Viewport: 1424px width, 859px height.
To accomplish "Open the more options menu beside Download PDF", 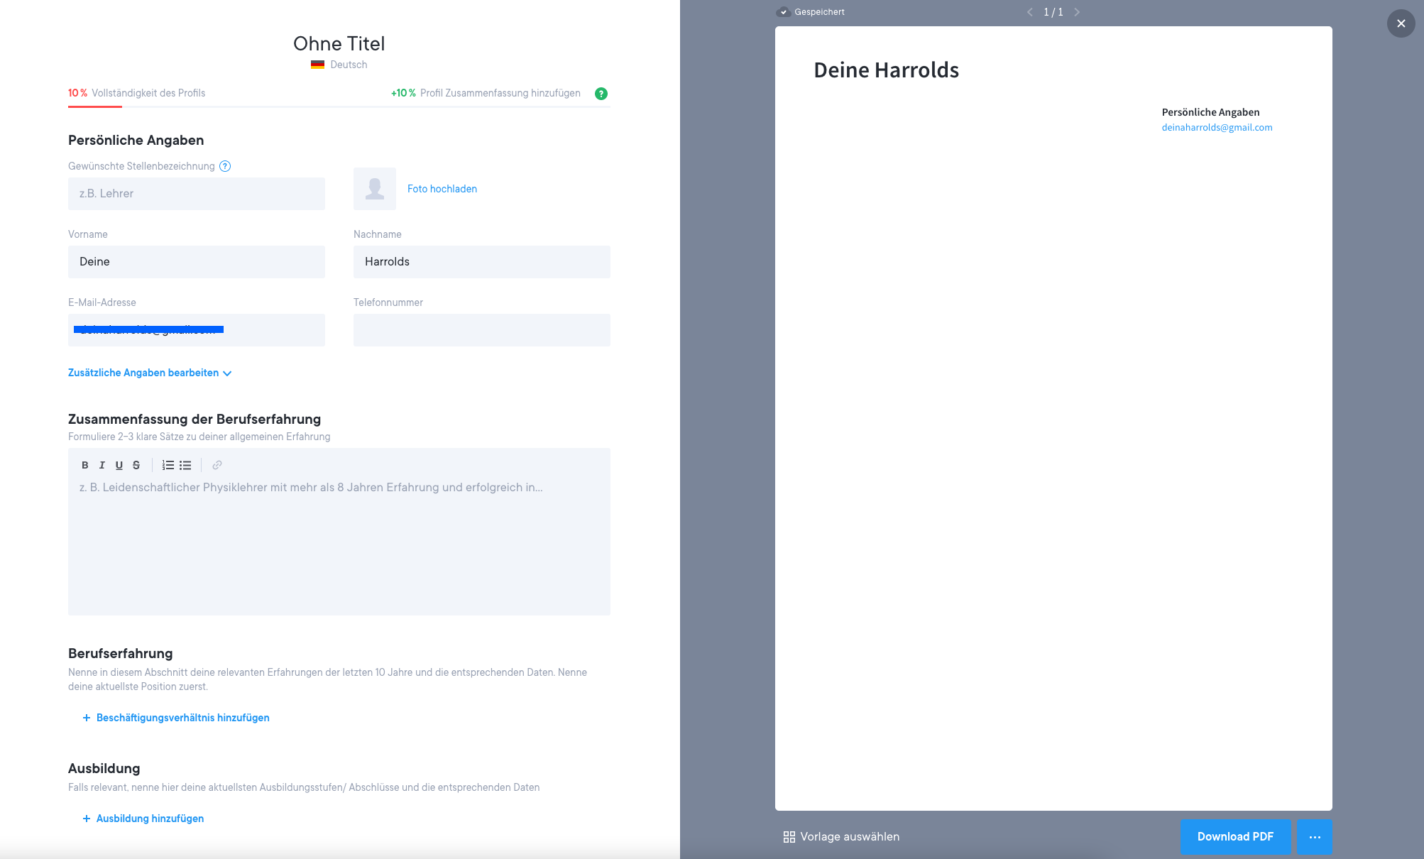I will [1315, 836].
